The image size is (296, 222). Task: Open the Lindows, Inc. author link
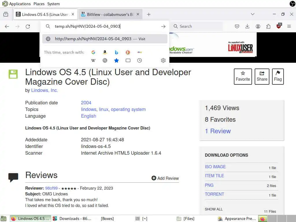coord(45,90)
